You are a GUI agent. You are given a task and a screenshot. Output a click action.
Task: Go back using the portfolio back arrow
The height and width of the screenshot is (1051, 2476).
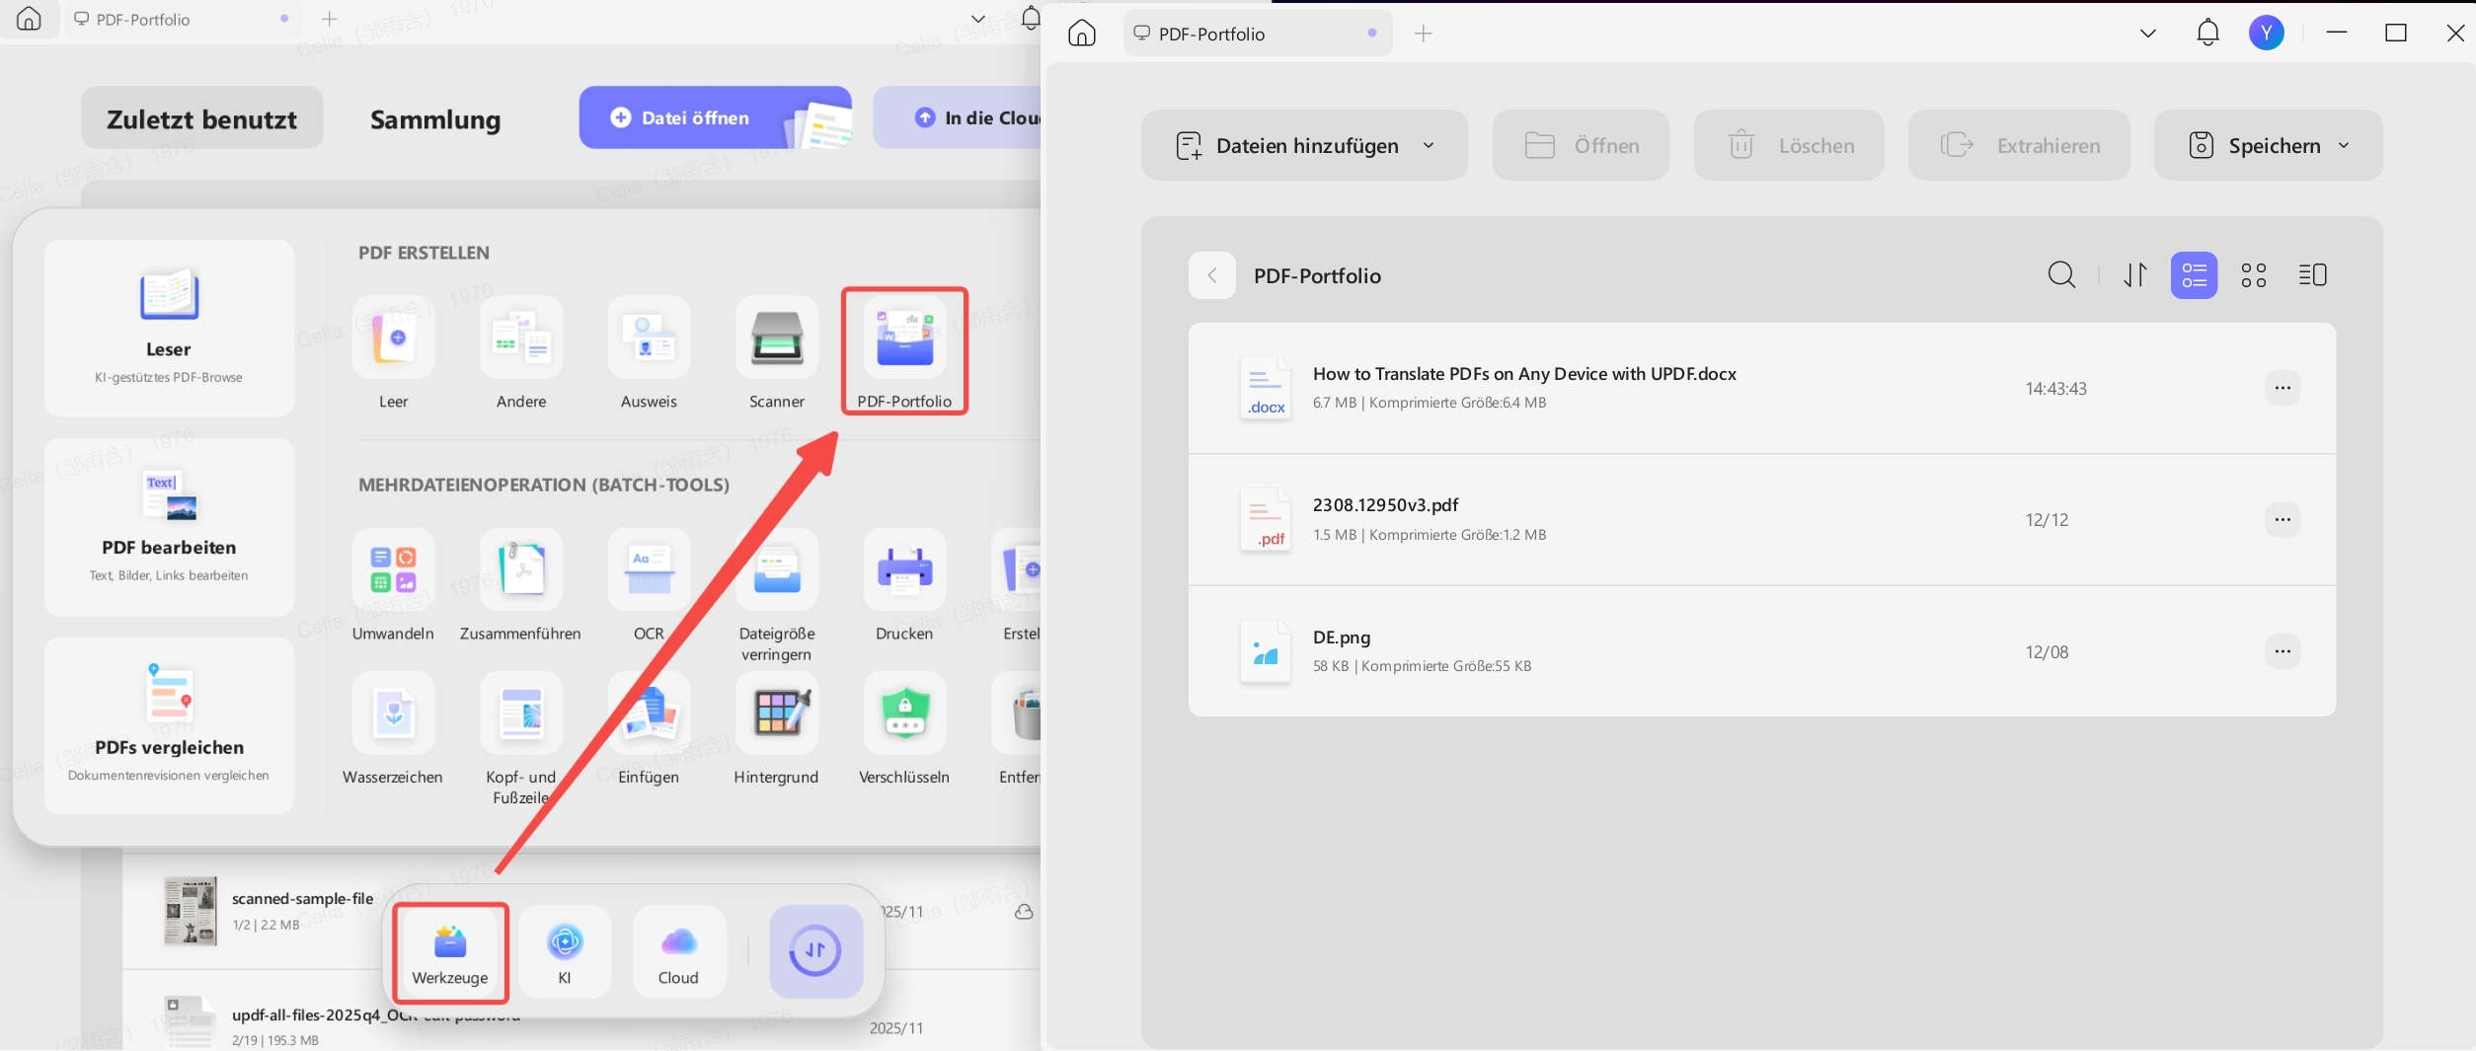pos(1212,275)
